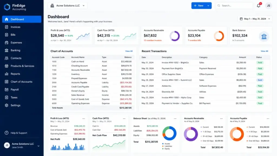
Task: Open Profit & Loss widget three-dot menu
Action: 84,119
